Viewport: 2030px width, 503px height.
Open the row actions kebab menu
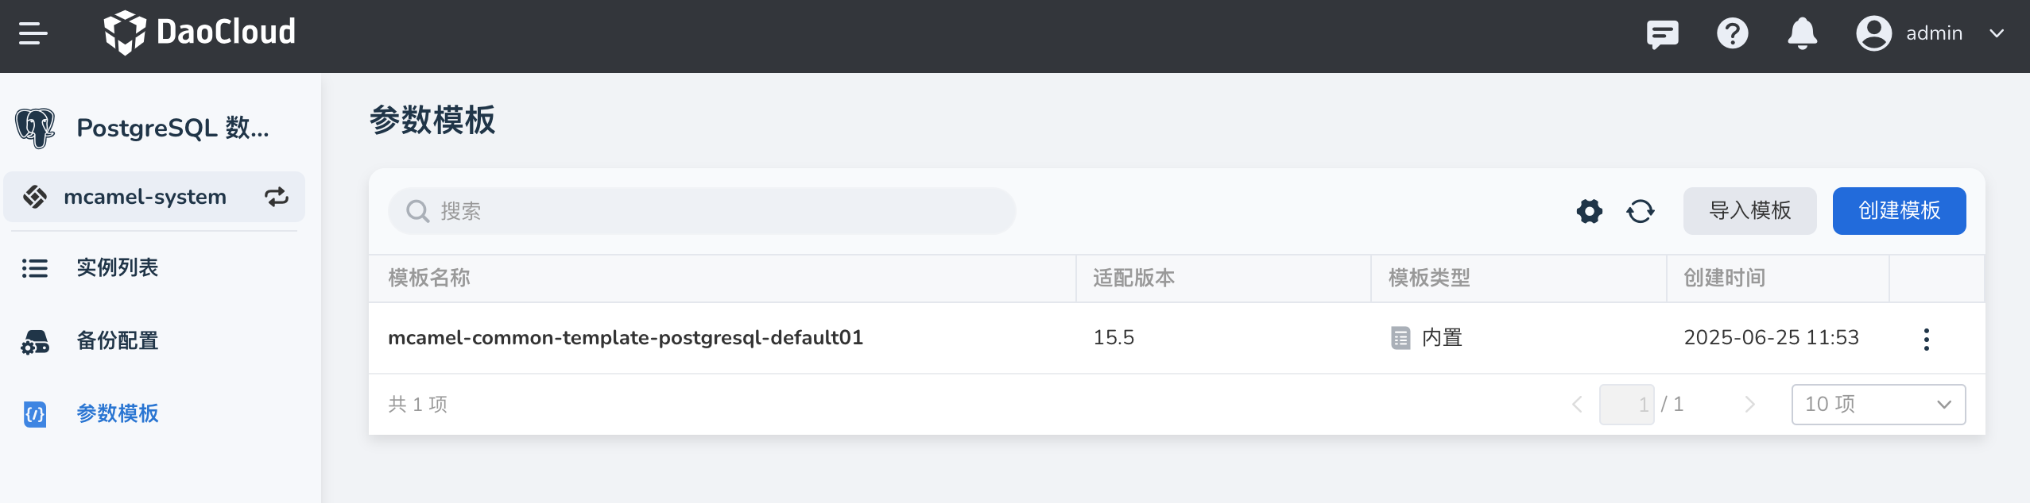1927,338
